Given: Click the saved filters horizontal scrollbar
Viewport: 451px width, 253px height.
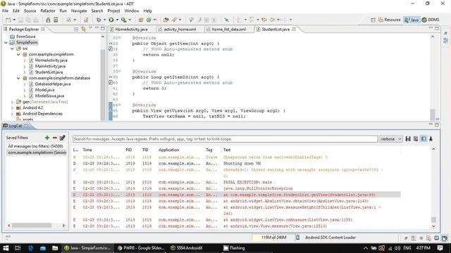Looking at the screenshot, I should pyautogui.click(x=32, y=226).
